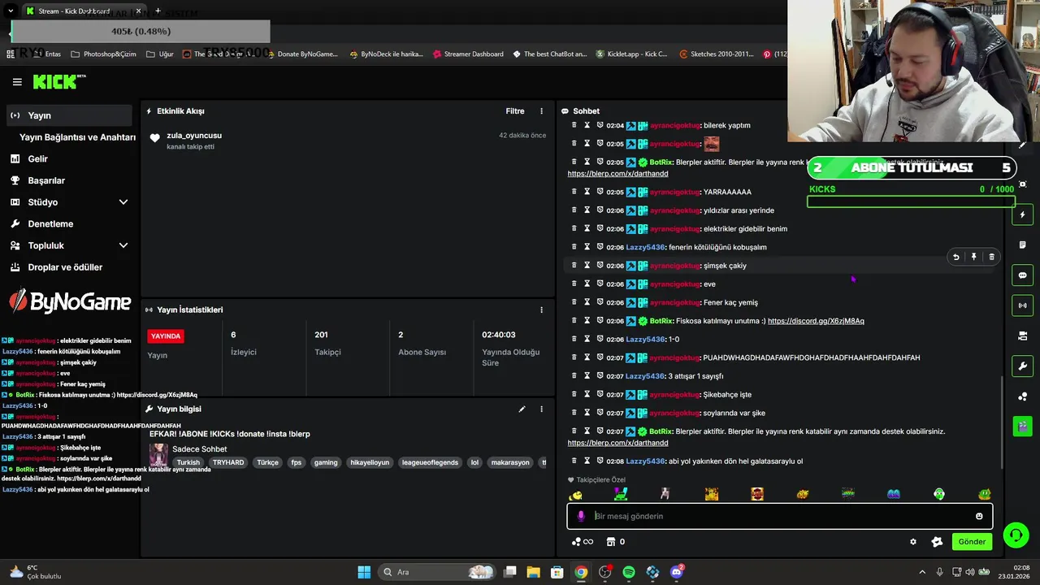The height and width of the screenshot is (585, 1040).
Task: Click the TRYHARD tag
Action: click(228, 462)
